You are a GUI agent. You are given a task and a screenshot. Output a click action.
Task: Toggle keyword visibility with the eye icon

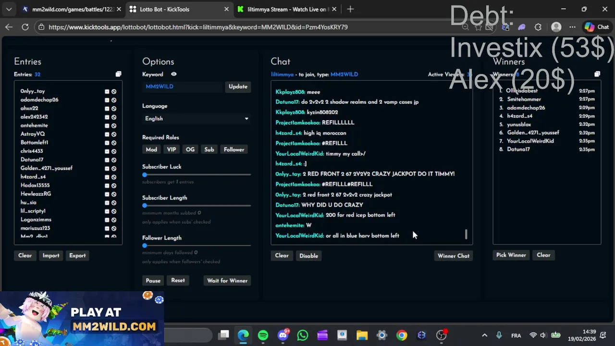coord(173,74)
